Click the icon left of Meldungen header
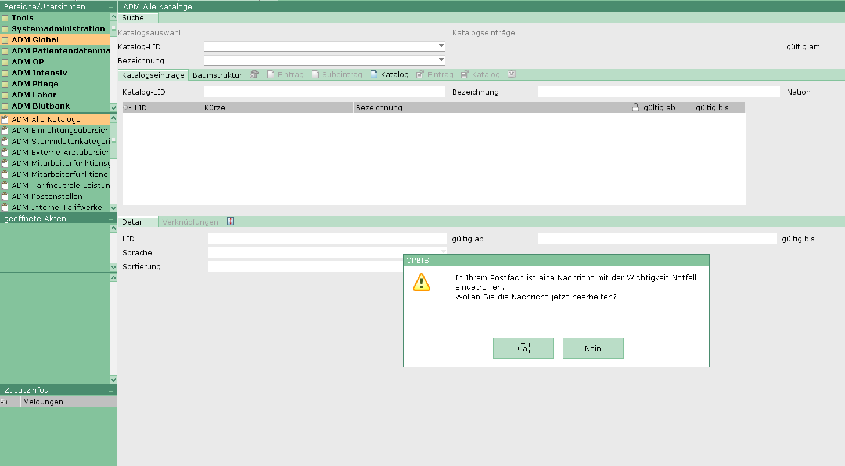 (x=4, y=402)
